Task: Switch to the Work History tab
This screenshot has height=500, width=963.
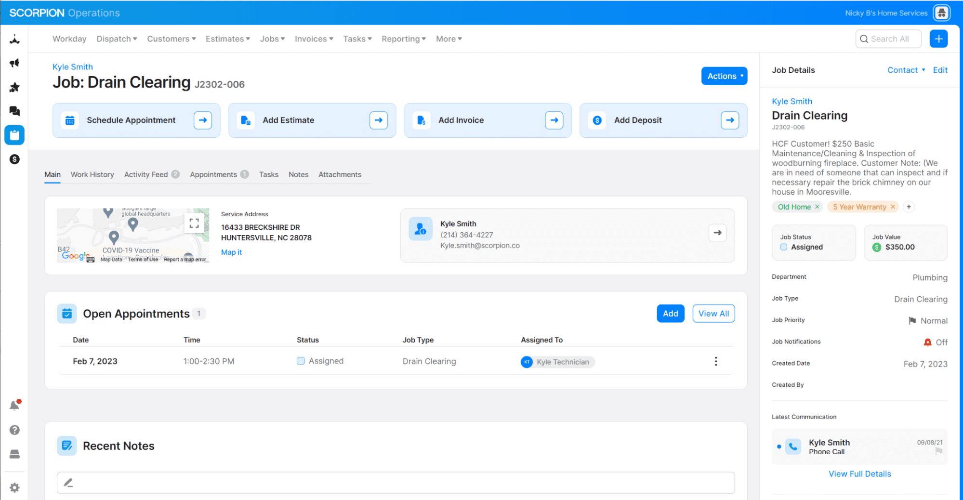Action: pyautogui.click(x=92, y=174)
